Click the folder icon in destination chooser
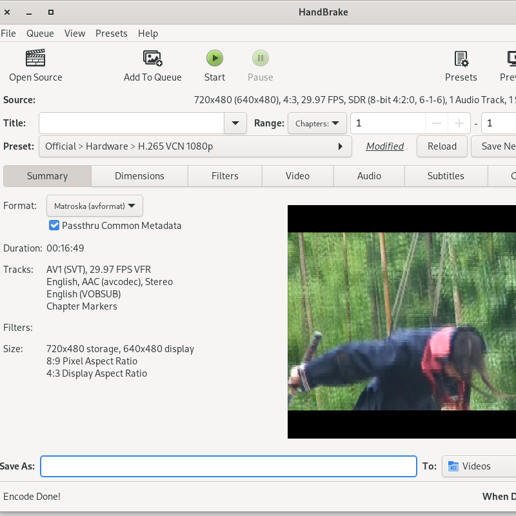Image resolution: width=516 pixels, height=516 pixels. (453, 466)
